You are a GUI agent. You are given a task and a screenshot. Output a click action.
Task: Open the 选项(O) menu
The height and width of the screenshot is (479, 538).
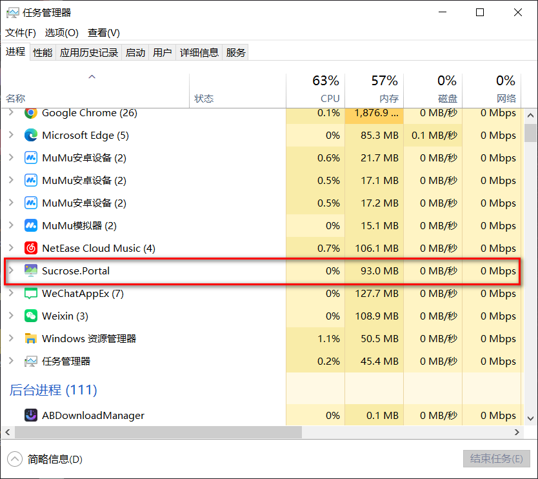(62, 33)
